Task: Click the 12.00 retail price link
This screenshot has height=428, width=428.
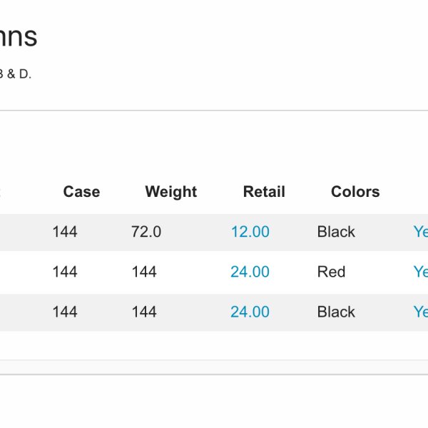Action: pyautogui.click(x=250, y=232)
